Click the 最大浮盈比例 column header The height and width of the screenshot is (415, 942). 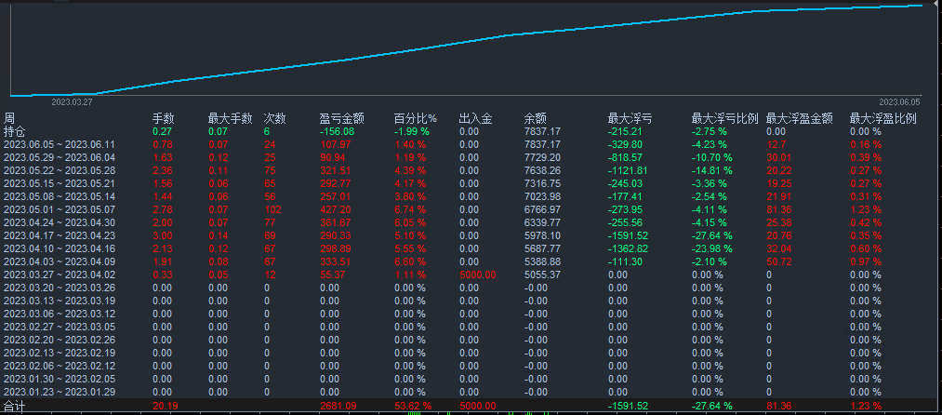[x=883, y=118]
